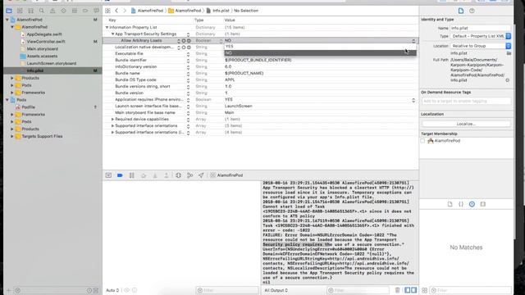
Task: Click AlamofirePod folder breadcrumb in jump bar
Action: (185, 11)
